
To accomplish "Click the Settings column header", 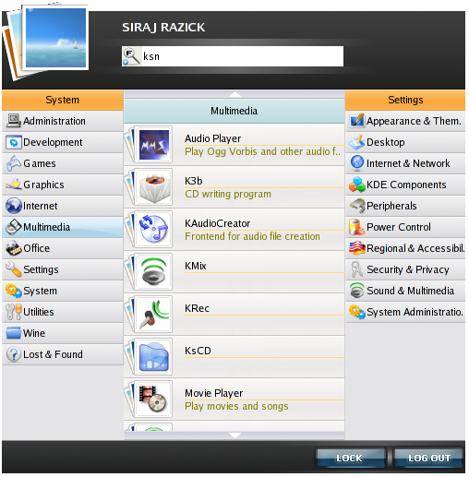I will 405,100.
